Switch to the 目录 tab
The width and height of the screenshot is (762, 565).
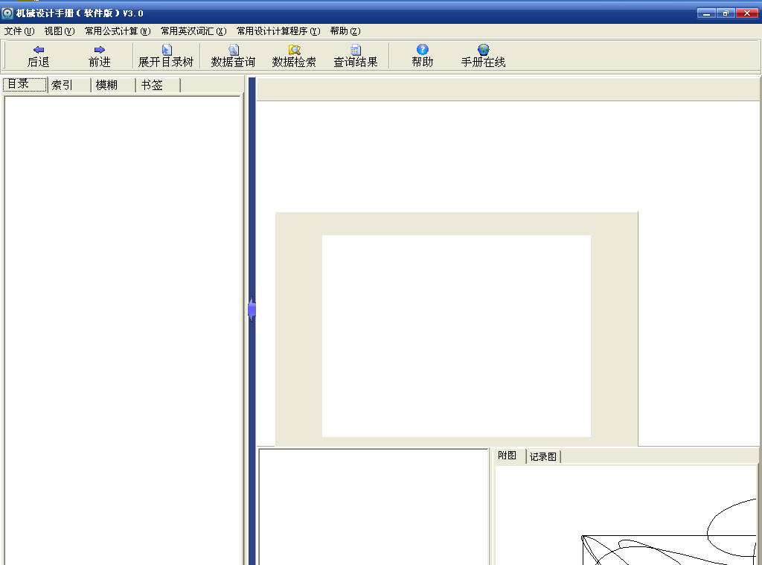point(25,84)
